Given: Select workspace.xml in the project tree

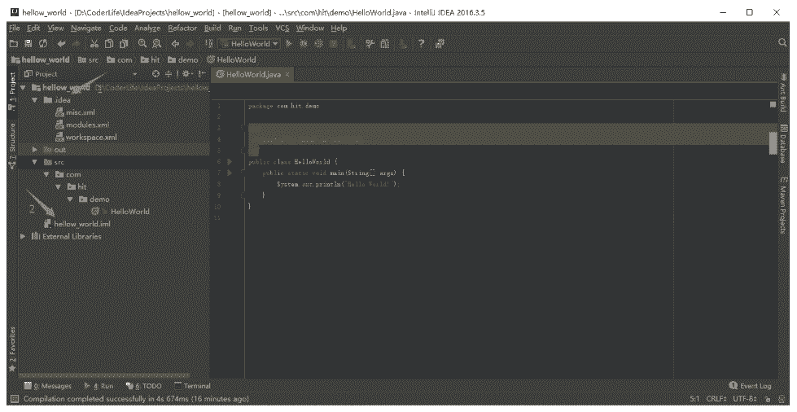Looking at the screenshot, I should pyautogui.click(x=91, y=138).
